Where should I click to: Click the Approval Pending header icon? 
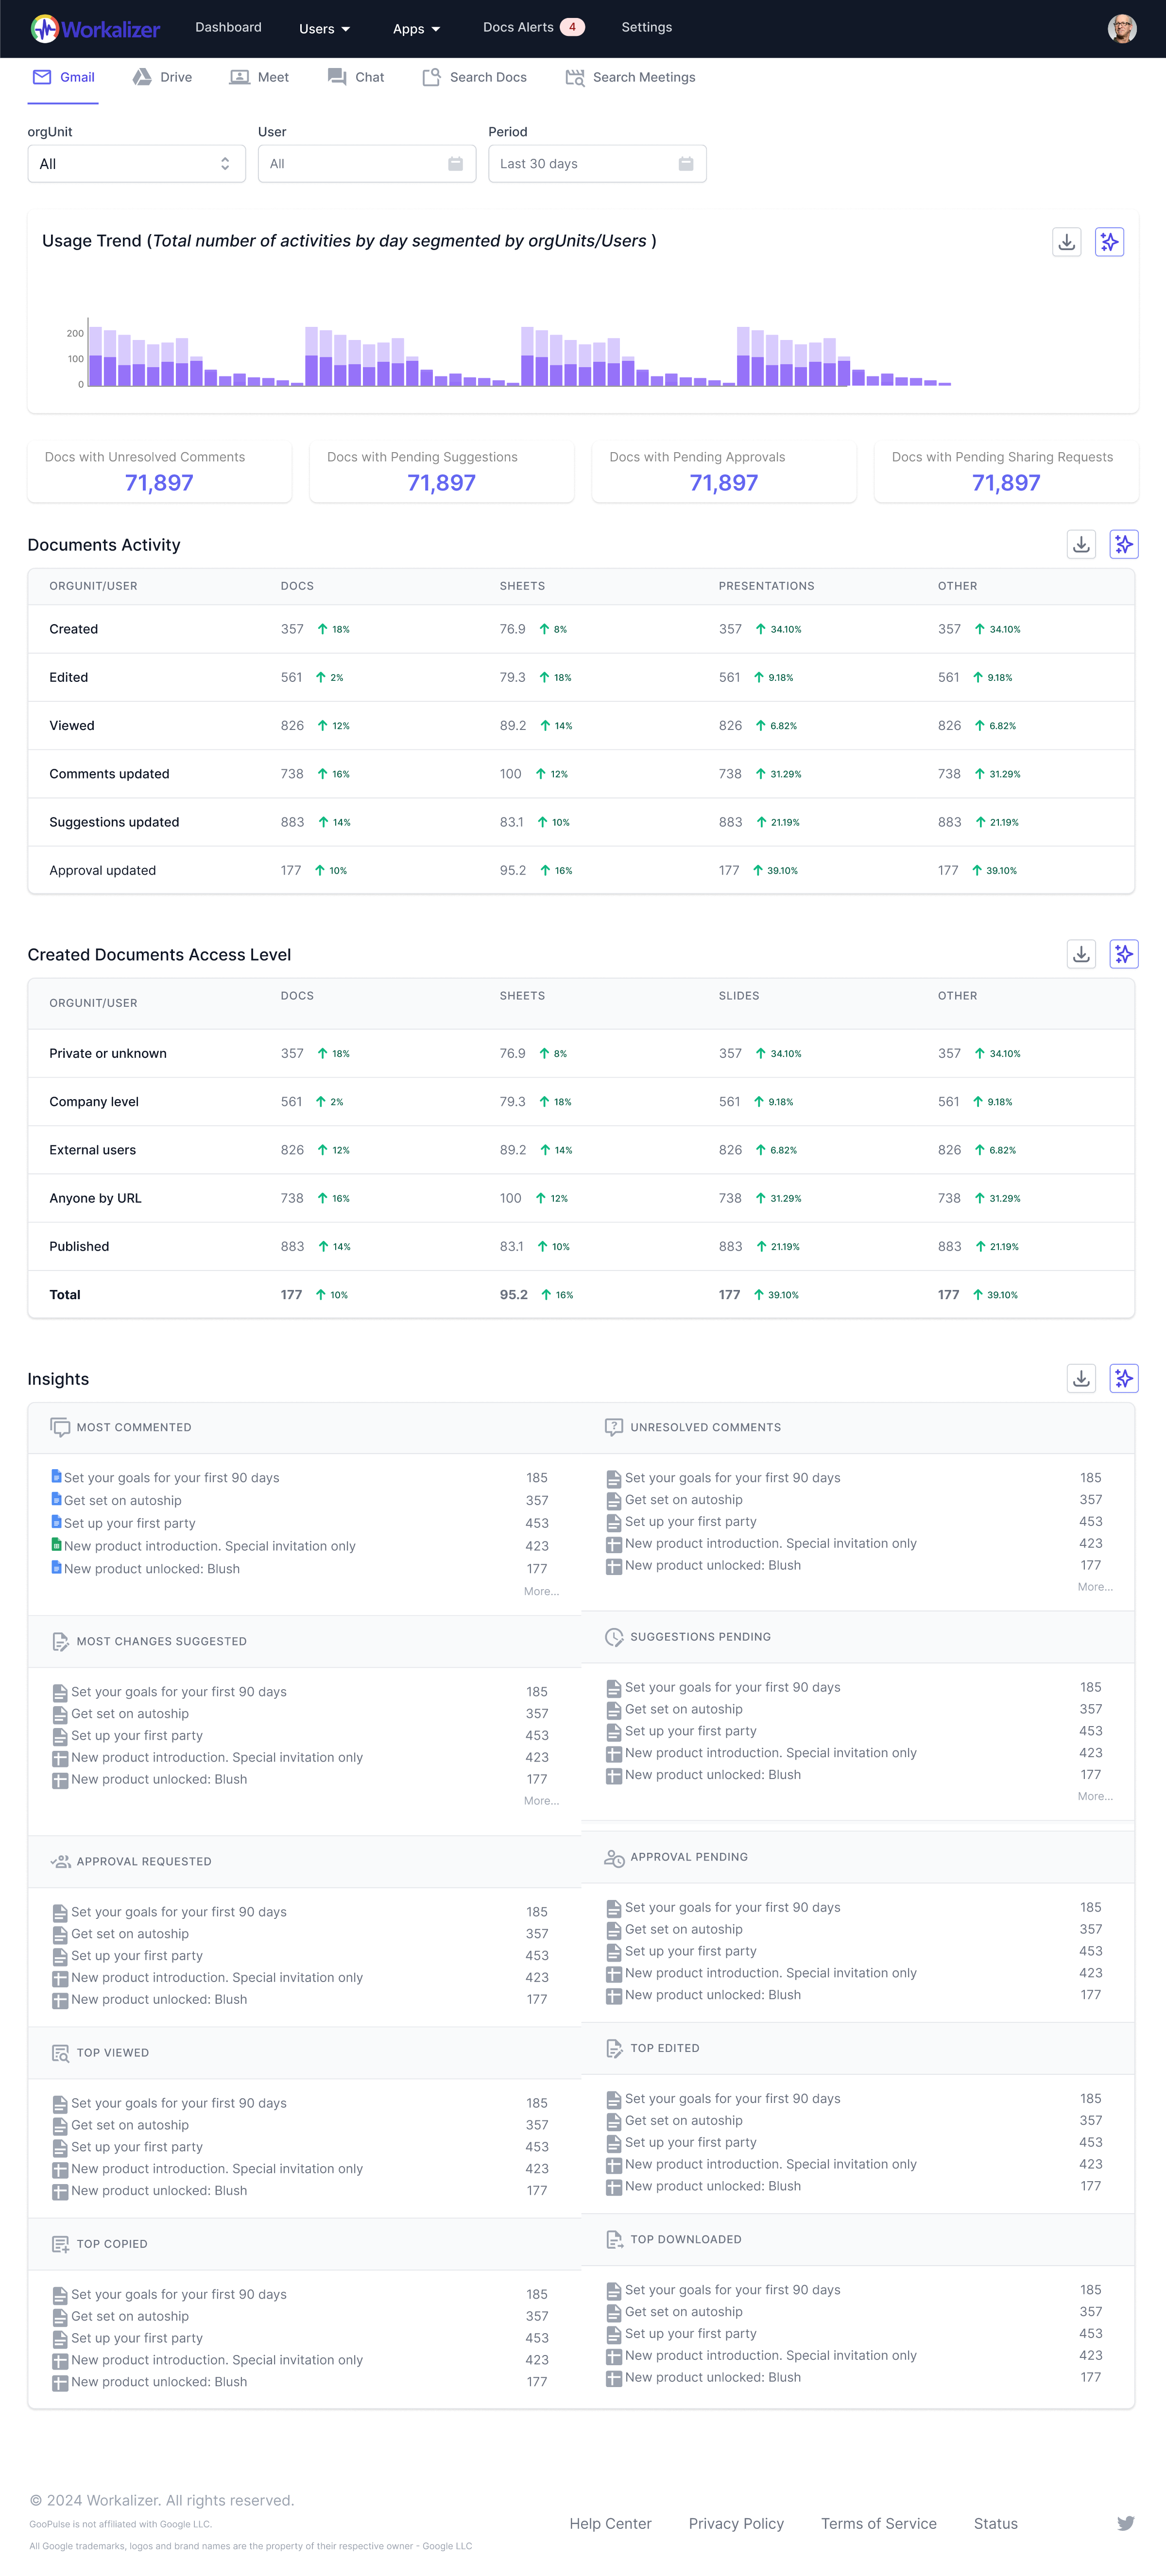(x=614, y=1857)
